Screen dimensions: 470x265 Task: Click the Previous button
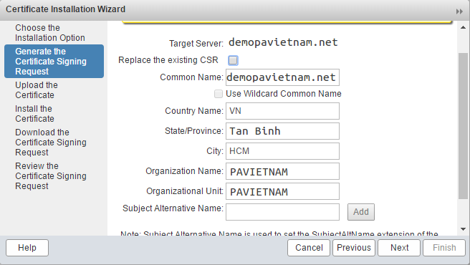click(354, 248)
